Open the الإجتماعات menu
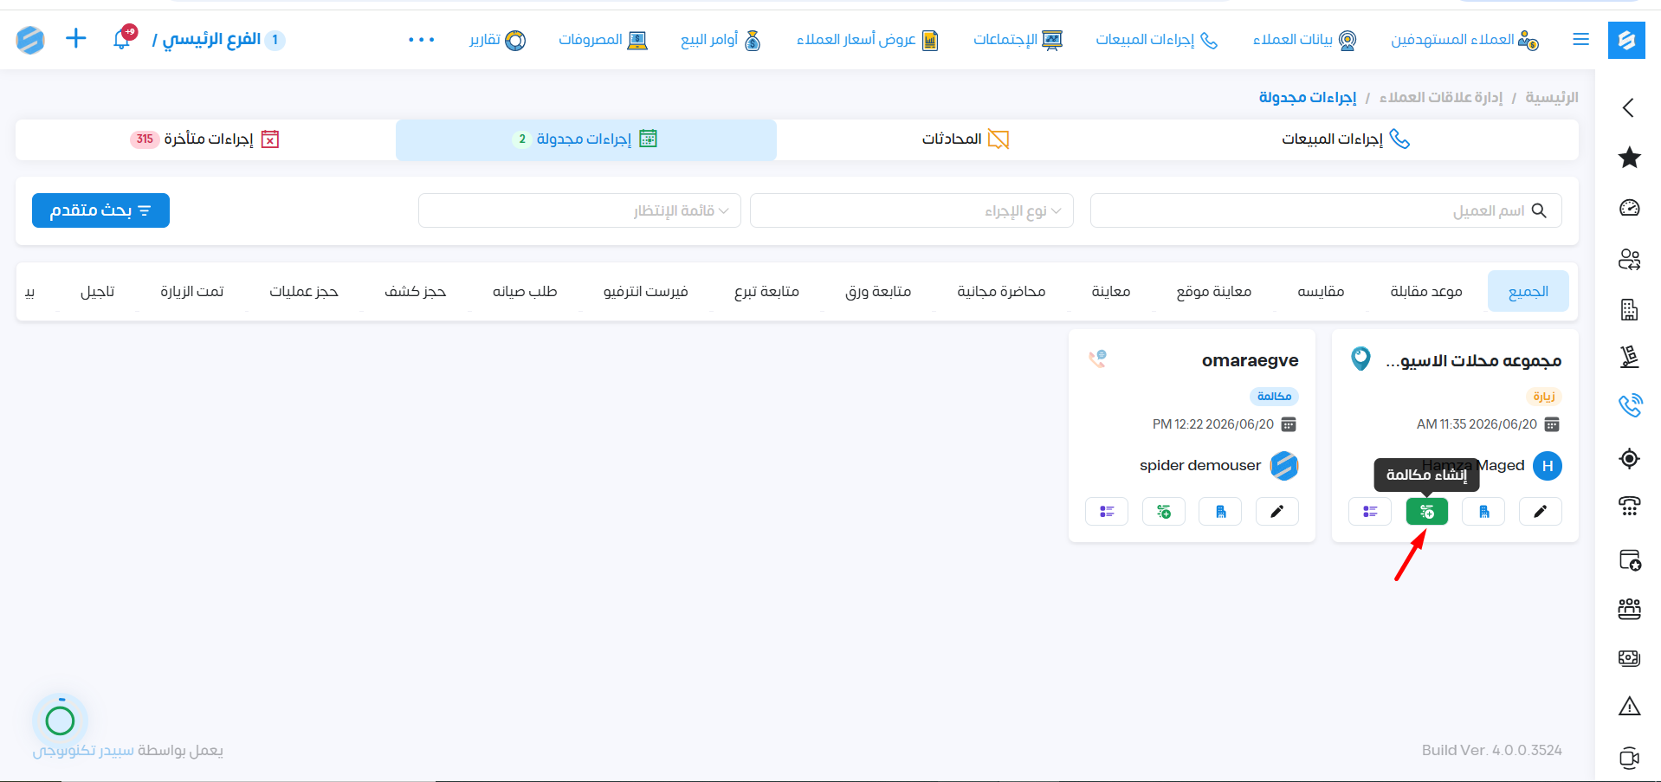 [x=1018, y=40]
